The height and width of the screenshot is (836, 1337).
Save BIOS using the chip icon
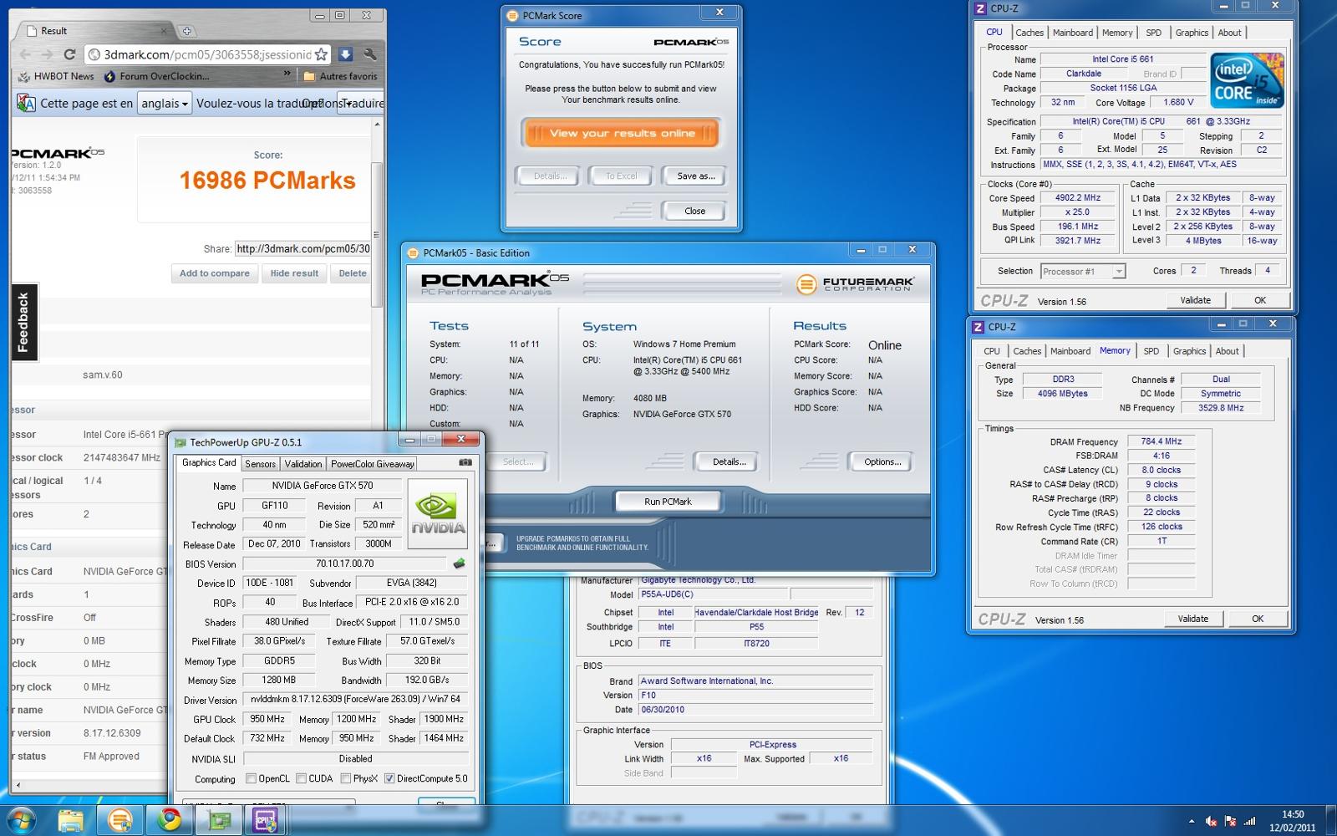coord(459,564)
